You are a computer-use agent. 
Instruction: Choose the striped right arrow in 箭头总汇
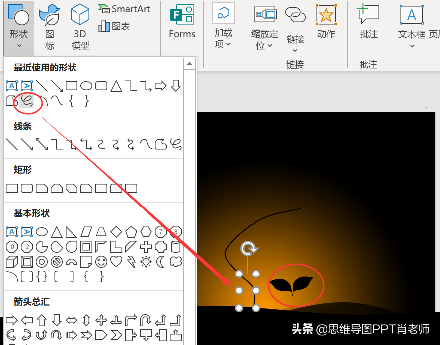[x=72, y=335]
